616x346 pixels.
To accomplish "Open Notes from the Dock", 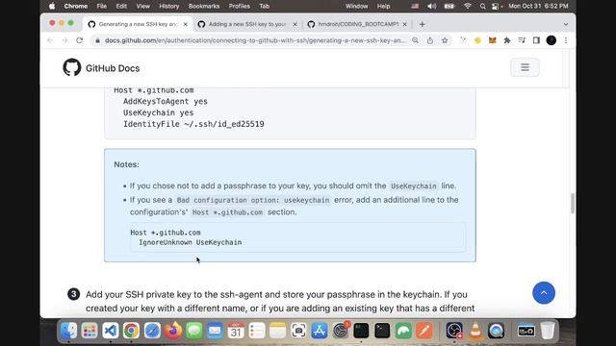I will pyautogui.click(x=278, y=331).
